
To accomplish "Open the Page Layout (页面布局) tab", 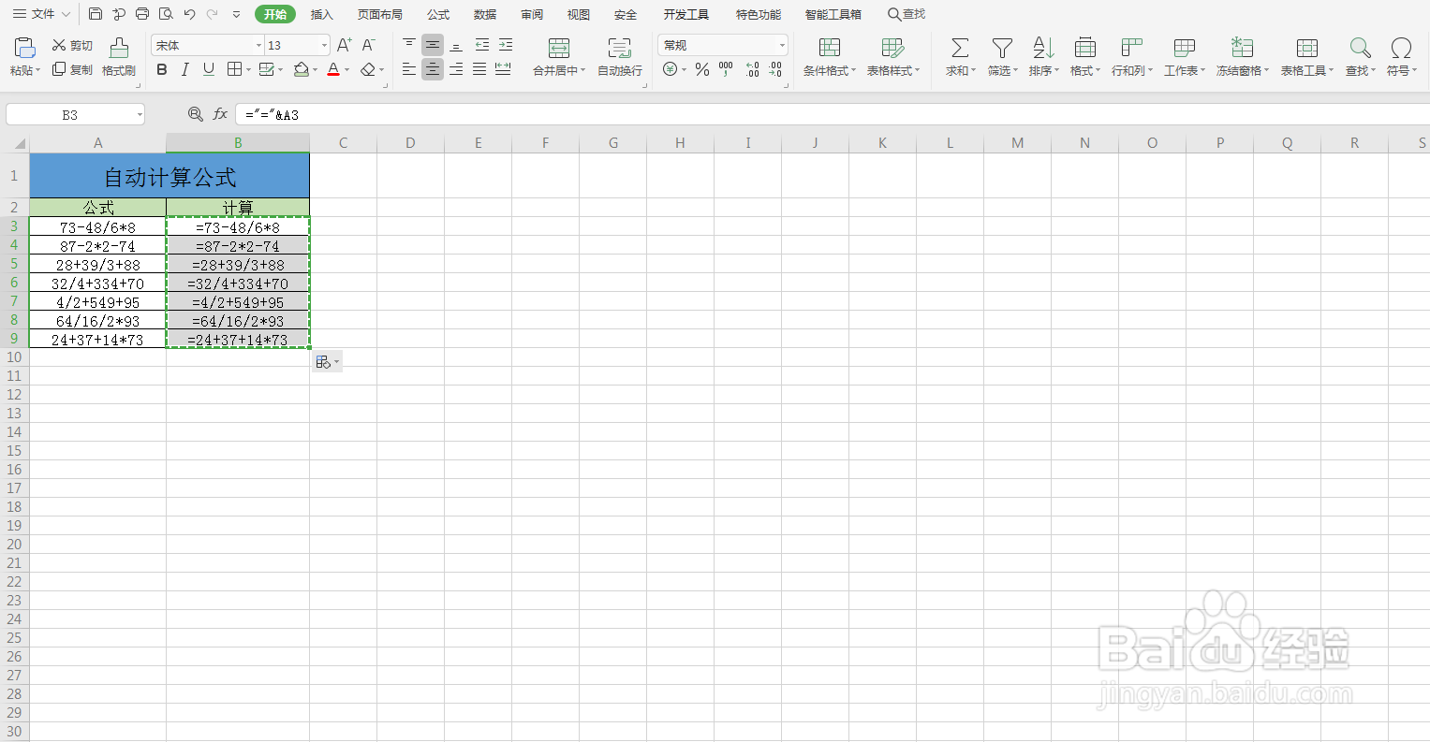I will click(380, 14).
